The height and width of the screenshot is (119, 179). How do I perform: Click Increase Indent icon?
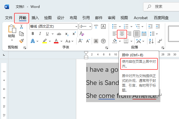coord(158,26)
